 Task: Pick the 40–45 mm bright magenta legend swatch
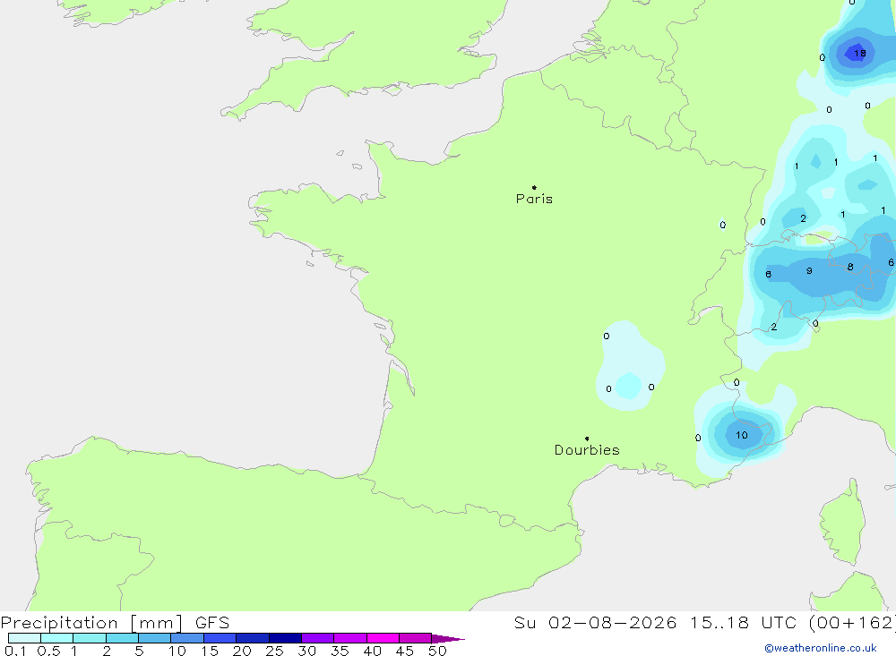(x=383, y=638)
